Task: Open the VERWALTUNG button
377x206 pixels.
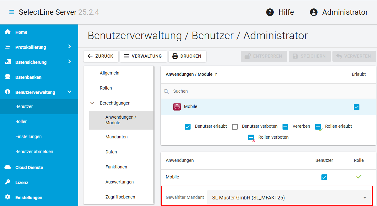Action: pyautogui.click(x=143, y=56)
